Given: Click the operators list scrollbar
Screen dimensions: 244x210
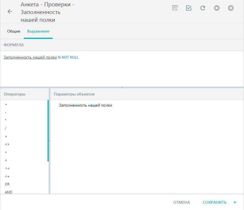Looking at the screenshot, I should pyautogui.click(x=48, y=131).
